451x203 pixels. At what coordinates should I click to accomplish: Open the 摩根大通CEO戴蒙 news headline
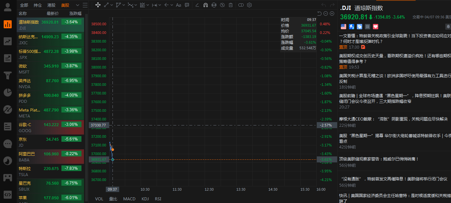tap(393, 119)
